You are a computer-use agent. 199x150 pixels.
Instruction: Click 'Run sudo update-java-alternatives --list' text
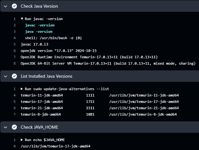point(67,89)
